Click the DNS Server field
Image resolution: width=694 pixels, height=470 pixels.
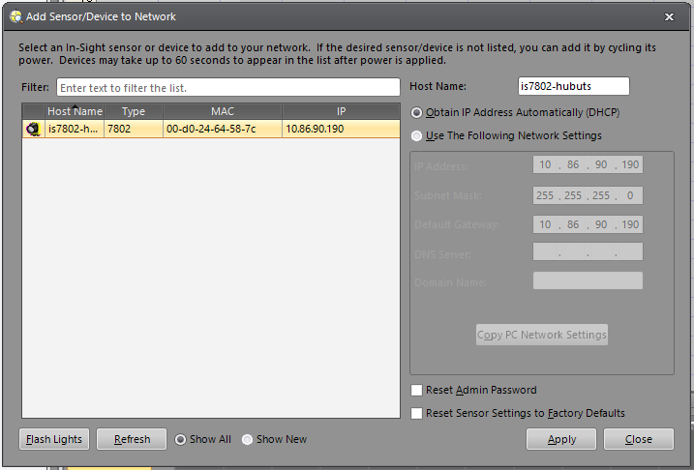pyautogui.click(x=588, y=252)
